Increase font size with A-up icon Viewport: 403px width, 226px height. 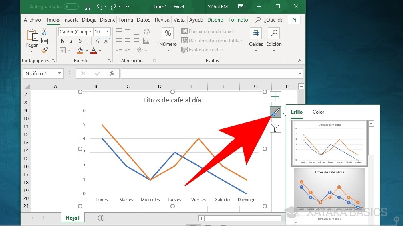pos(98,41)
